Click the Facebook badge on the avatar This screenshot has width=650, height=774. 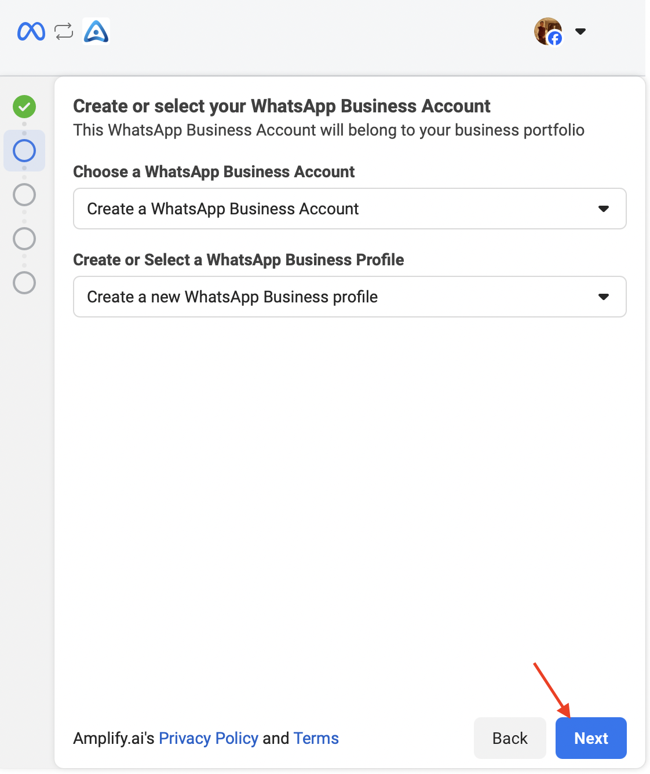point(555,39)
